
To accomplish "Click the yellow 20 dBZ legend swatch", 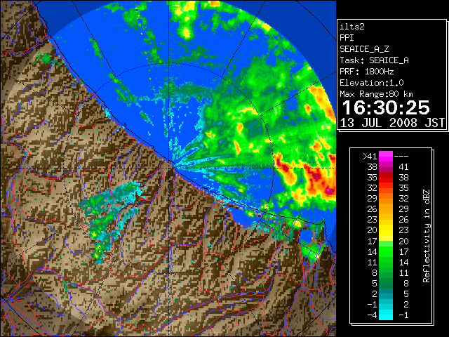I will click(x=386, y=230).
